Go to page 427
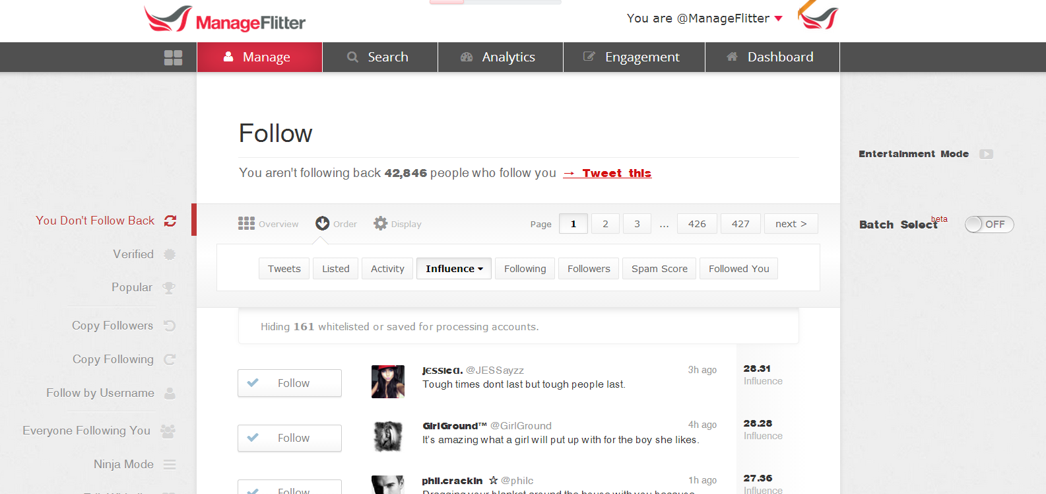 (740, 224)
